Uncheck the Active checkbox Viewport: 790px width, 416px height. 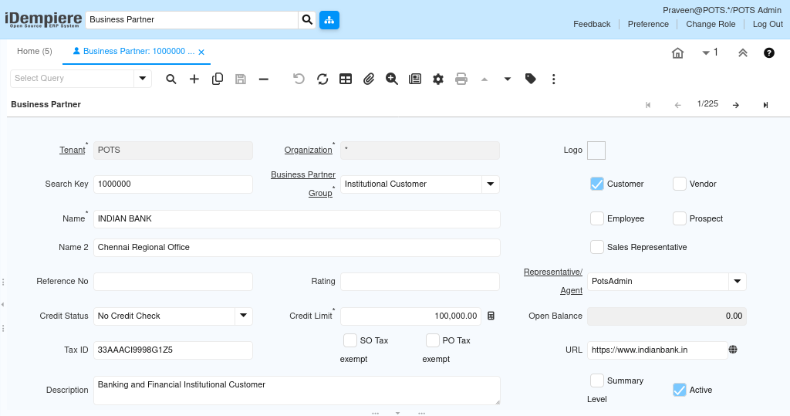pyautogui.click(x=679, y=390)
